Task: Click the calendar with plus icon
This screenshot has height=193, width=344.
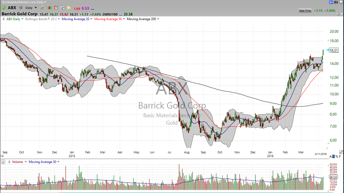Action: click(x=62, y=8)
